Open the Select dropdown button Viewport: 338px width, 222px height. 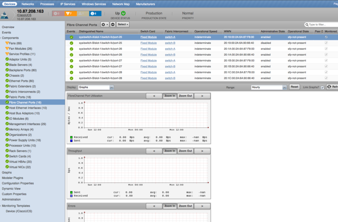click(x=123, y=24)
